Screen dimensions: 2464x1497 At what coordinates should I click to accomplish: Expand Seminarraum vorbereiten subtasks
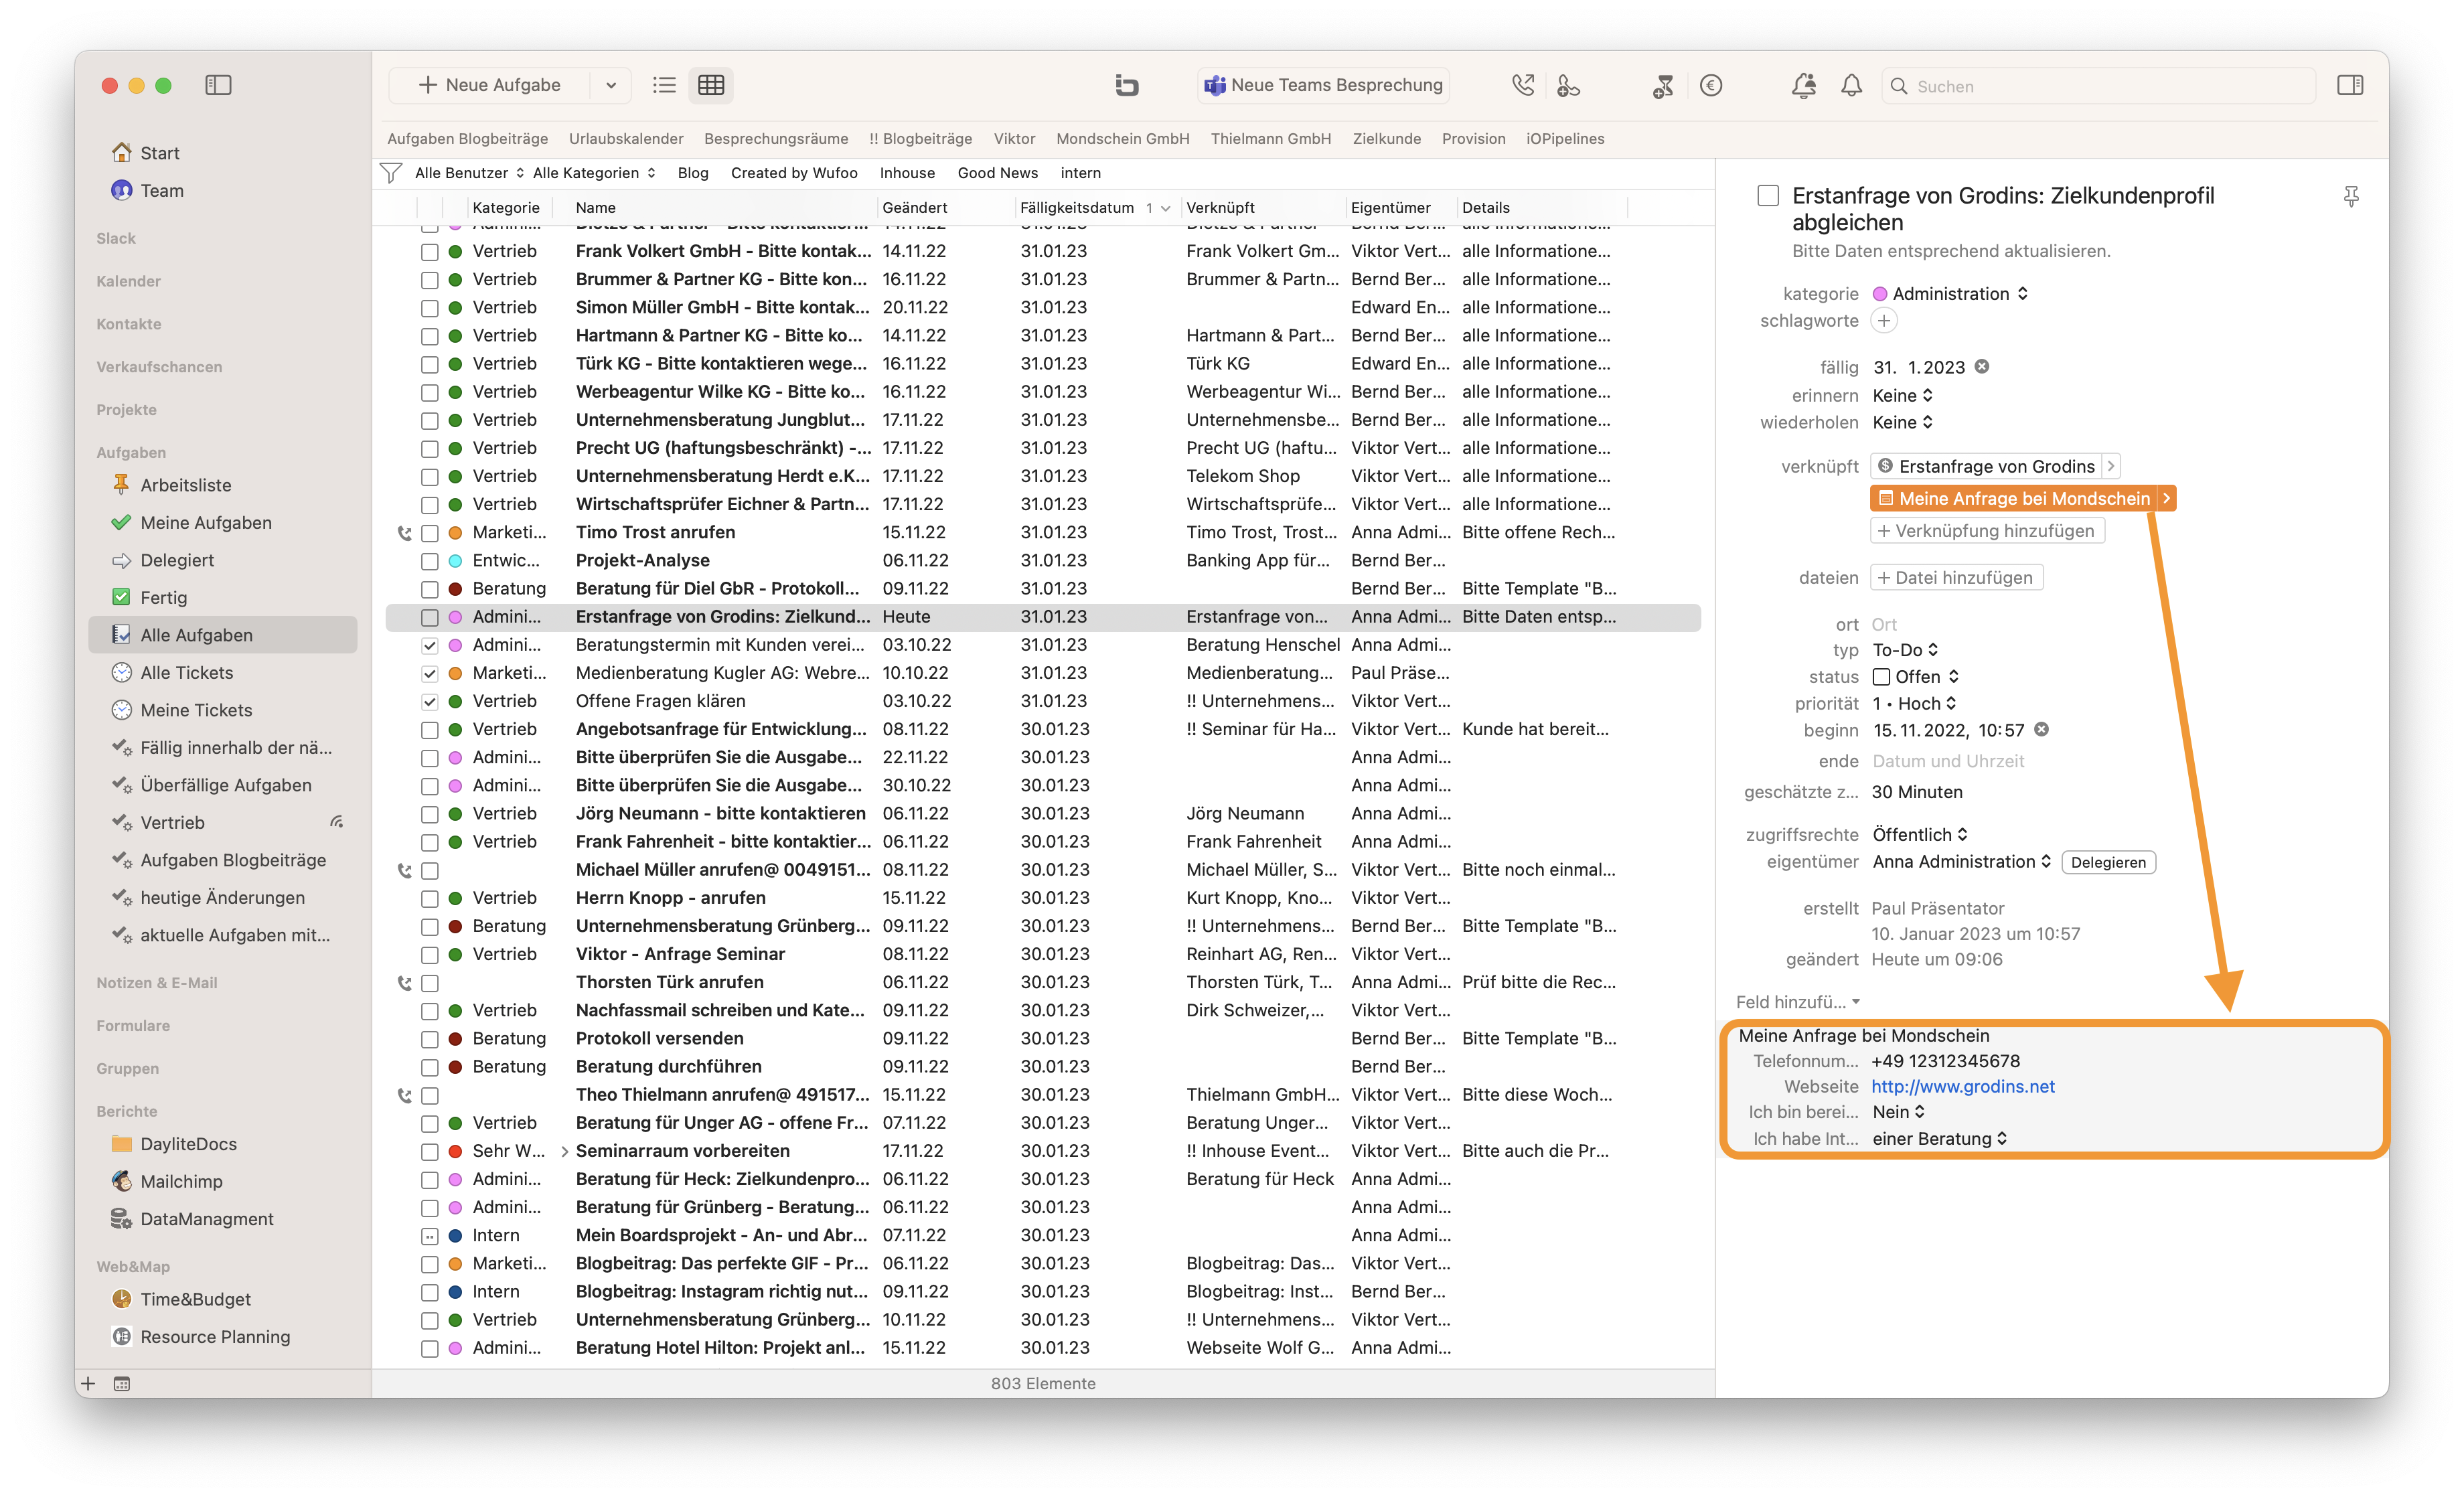(x=564, y=1151)
